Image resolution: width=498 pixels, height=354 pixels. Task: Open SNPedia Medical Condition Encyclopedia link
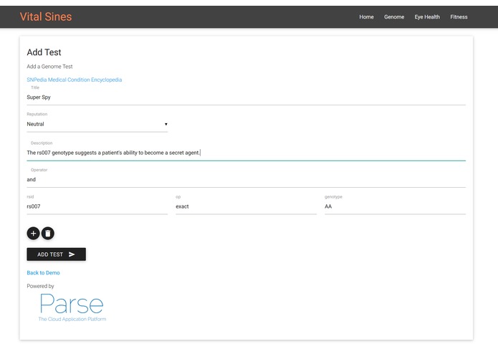pos(75,80)
